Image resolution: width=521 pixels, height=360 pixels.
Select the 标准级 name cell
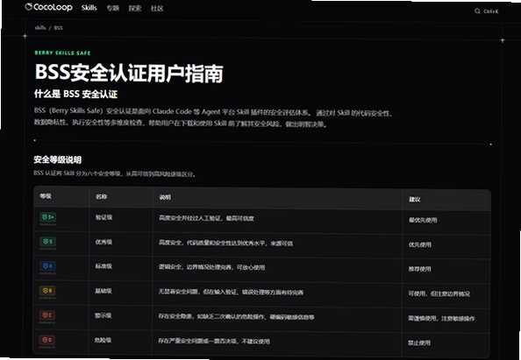click(103, 266)
